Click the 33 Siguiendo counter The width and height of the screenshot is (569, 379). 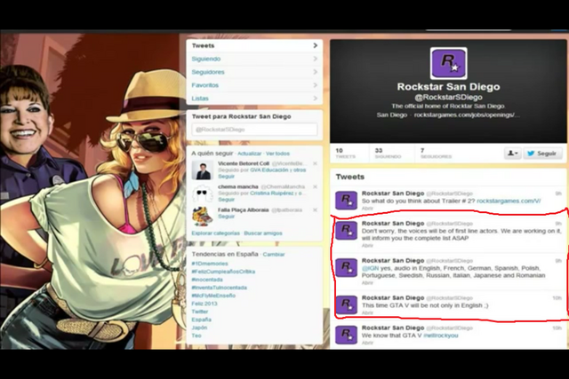[388, 153]
